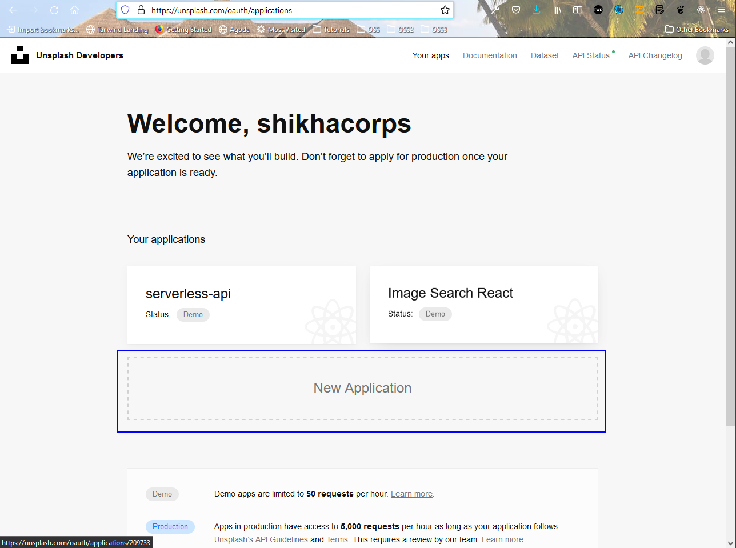Expand the Most Visited bookmarks folder
Viewport: 736px width, 548px height.
281,30
